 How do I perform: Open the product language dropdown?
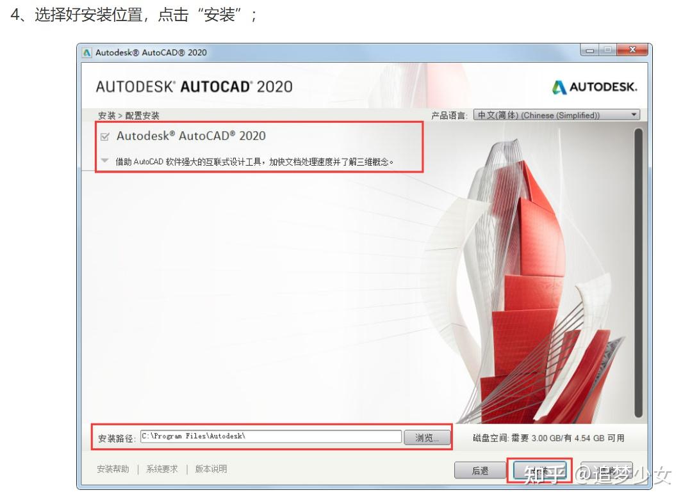(x=556, y=115)
